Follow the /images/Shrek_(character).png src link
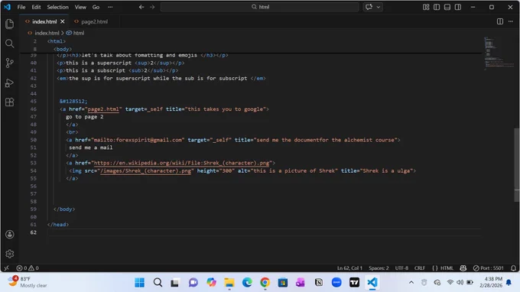The width and height of the screenshot is (520, 292). coord(145,170)
